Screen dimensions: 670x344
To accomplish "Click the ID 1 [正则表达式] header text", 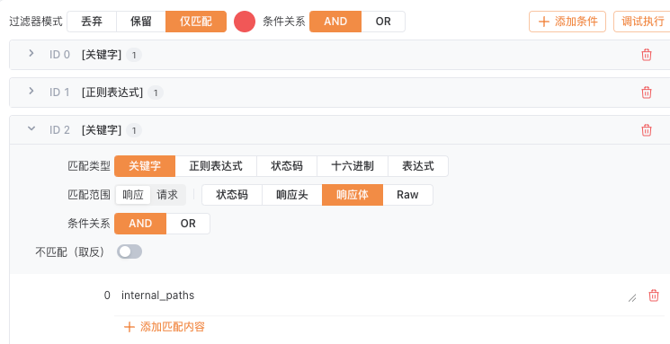I will [112, 93].
